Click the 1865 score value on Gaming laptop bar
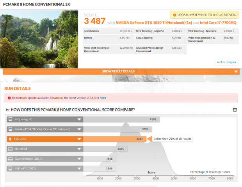 point(109,159)
